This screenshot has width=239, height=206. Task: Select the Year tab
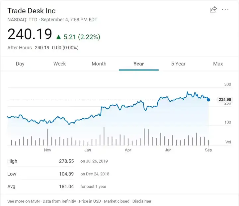click(x=138, y=64)
